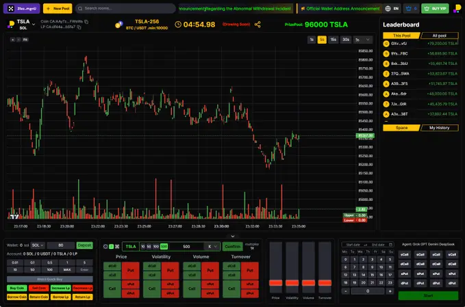Click the green Deposit button
This screenshot has height=307, width=465.
(84, 245)
